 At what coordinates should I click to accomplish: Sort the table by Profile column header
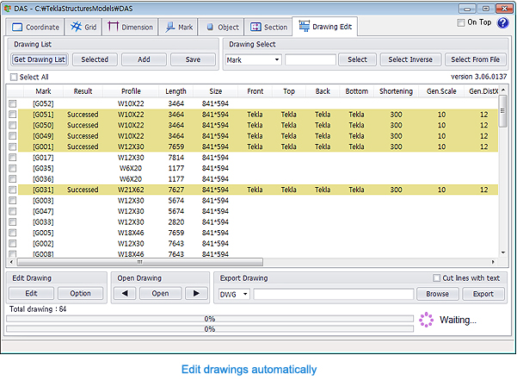pyautogui.click(x=131, y=90)
